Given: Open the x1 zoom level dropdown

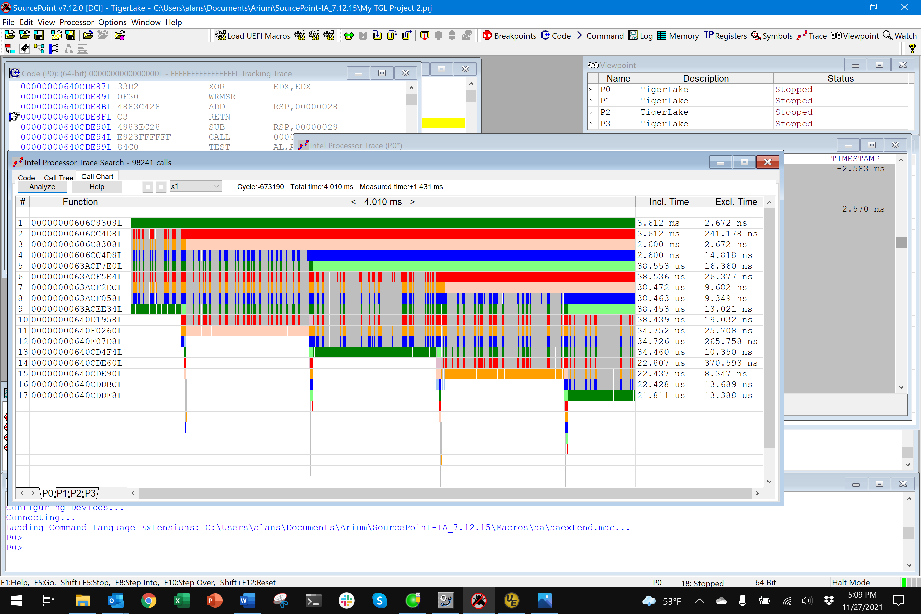Looking at the screenshot, I should click(x=195, y=186).
